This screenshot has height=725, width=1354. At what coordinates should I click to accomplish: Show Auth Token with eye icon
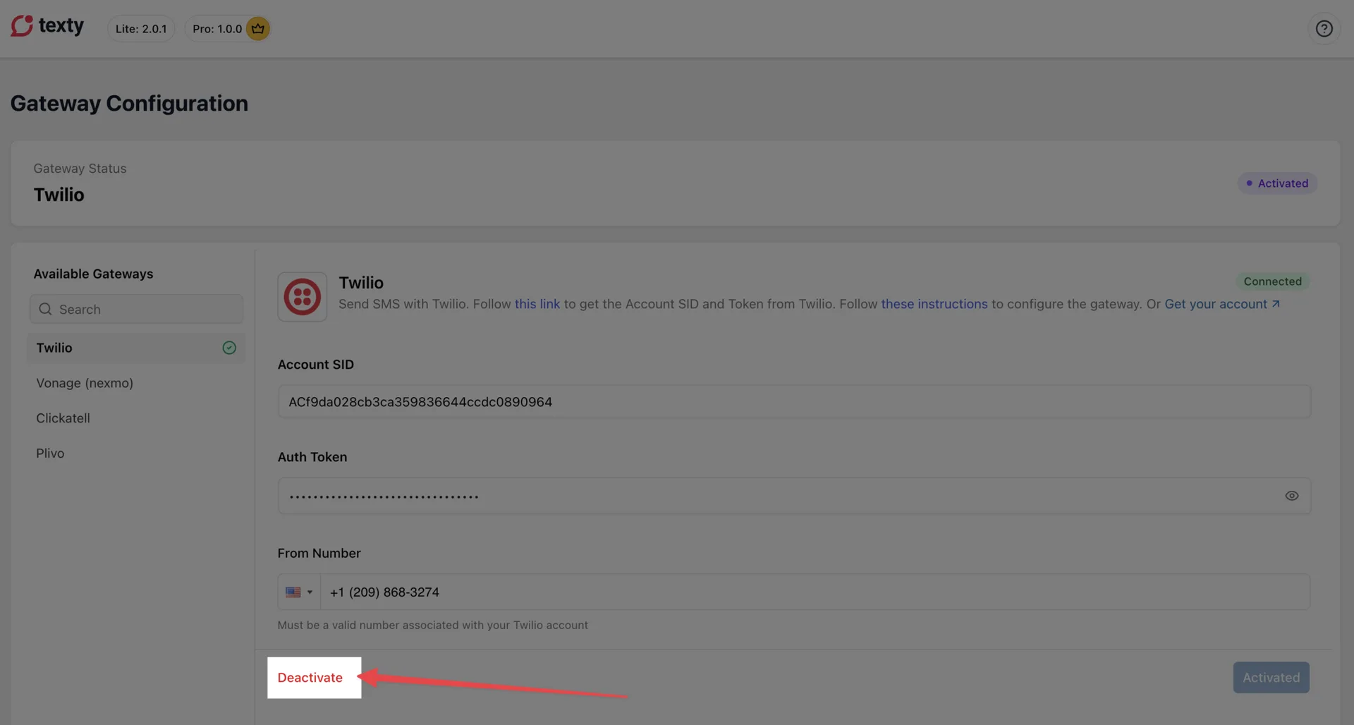(1291, 496)
